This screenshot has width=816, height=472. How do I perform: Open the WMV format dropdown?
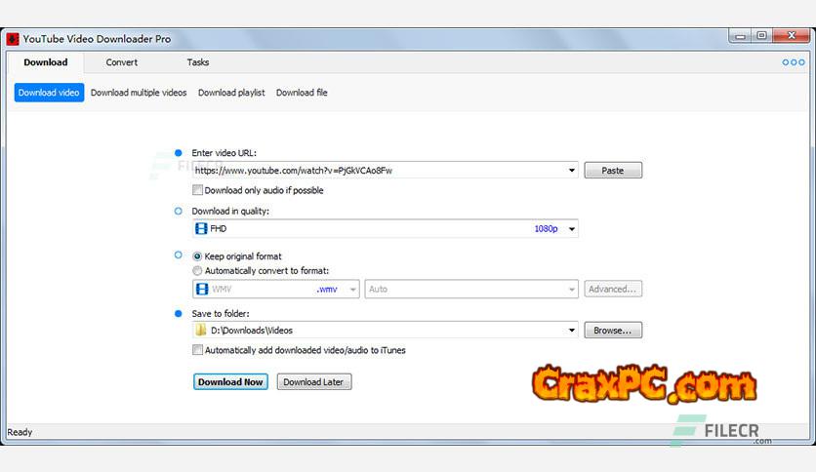click(x=352, y=289)
